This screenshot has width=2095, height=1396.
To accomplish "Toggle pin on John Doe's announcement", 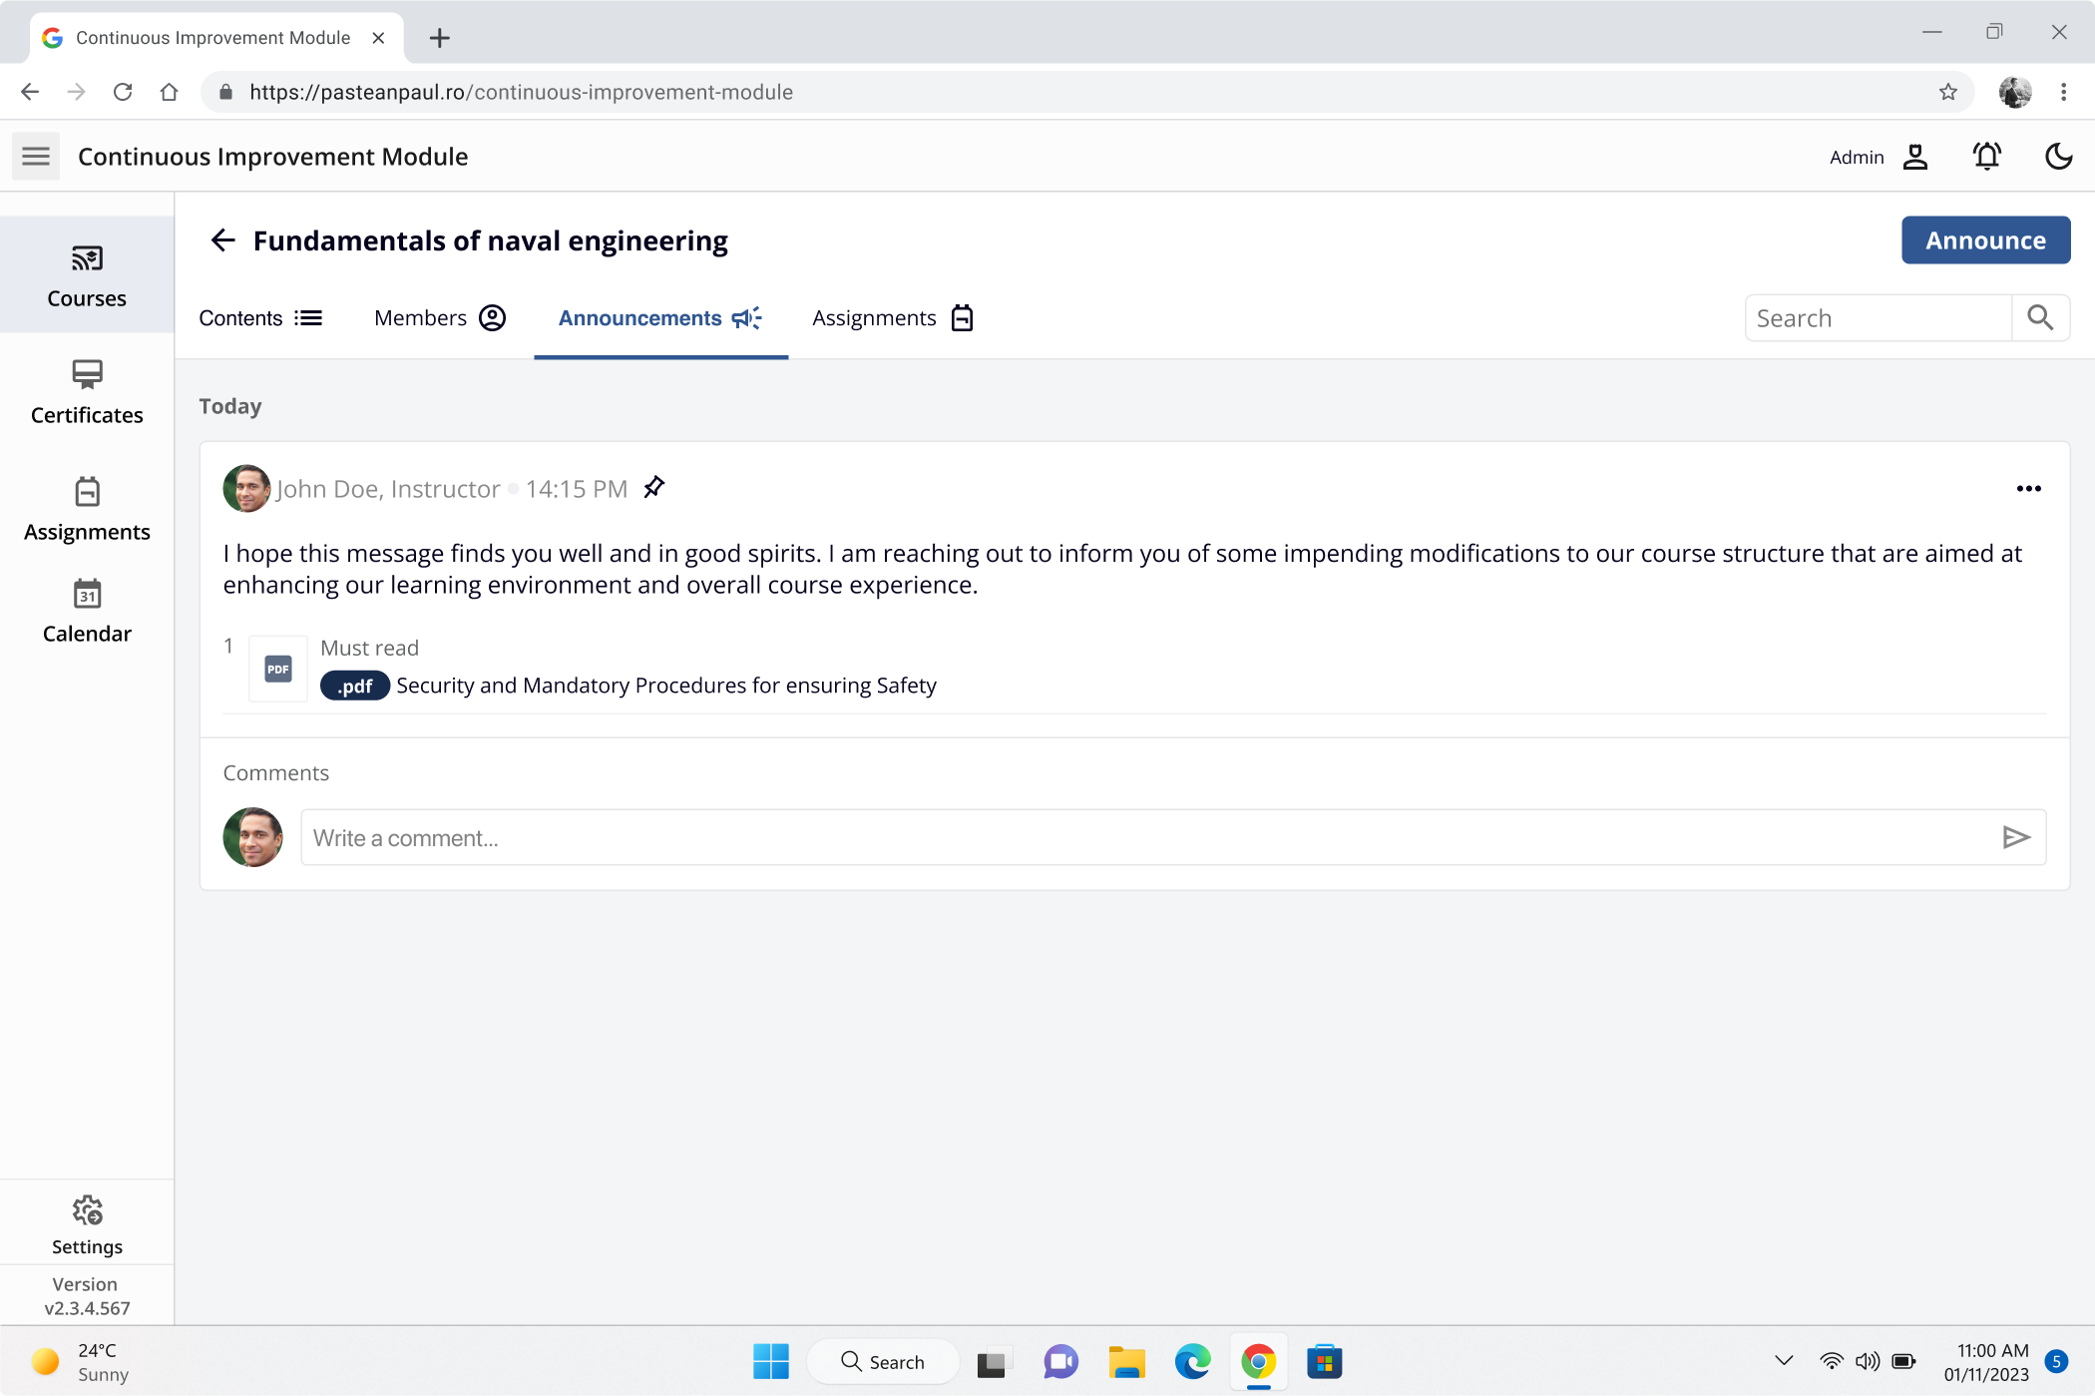I will (x=653, y=488).
